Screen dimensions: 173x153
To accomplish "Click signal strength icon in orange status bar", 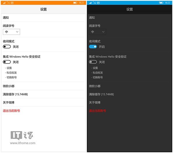I will (x=4, y=3).
